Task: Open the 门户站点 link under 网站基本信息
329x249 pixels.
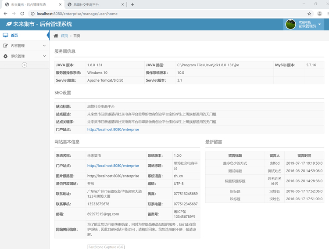Action: coord(113,166)
